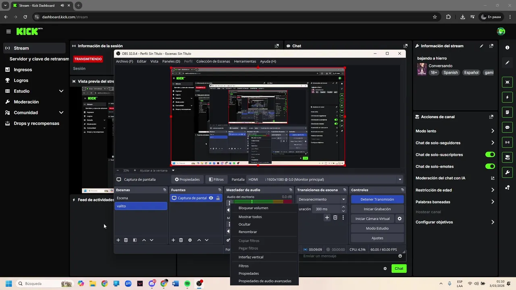Viewport: 516px width, 290px height.
Task: Delete the selected scene with trash icon
Action: click(126, 240)
